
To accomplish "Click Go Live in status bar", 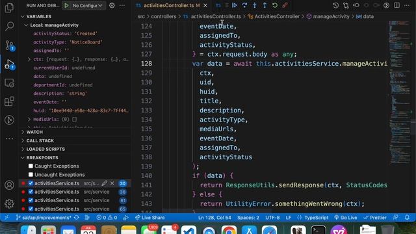I will pyautogui.click(x=345, y=218).
